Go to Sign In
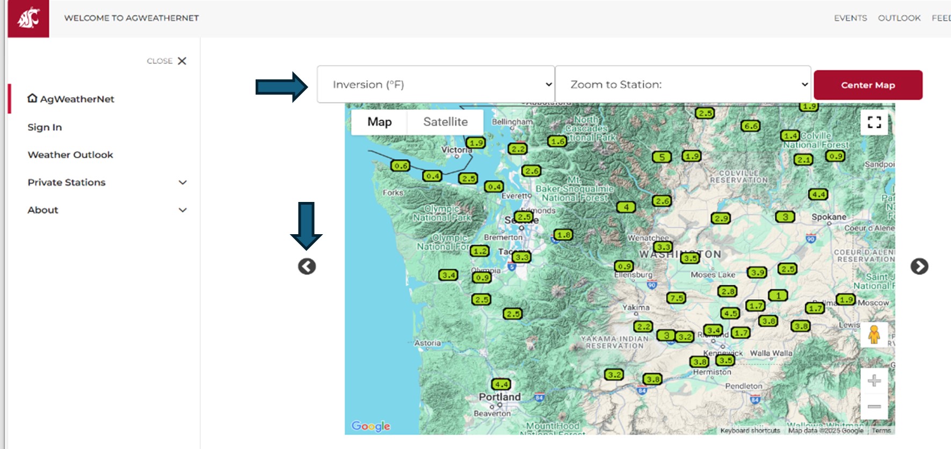 pos(45,127)
